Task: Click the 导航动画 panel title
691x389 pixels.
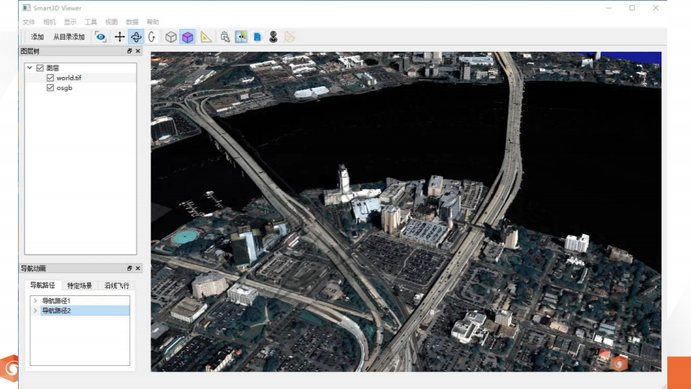Action: pos(33,268)
